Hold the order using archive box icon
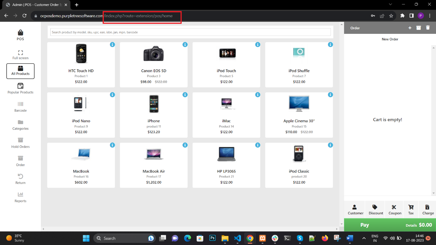The width and height of the screenshot is (436, 245). point(419,28)
